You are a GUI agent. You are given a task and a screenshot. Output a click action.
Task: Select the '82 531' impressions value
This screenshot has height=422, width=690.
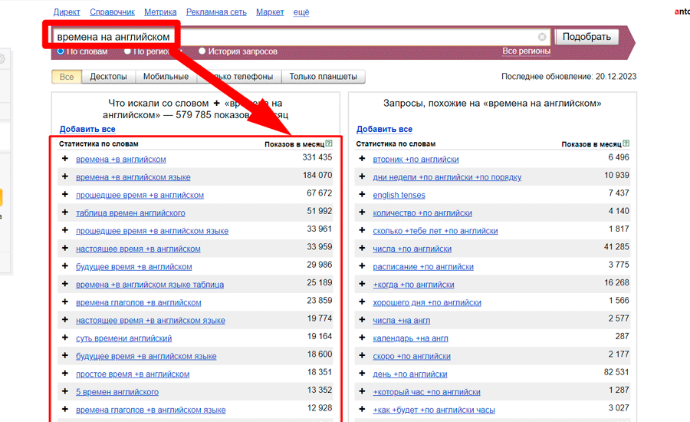[616, 372]
